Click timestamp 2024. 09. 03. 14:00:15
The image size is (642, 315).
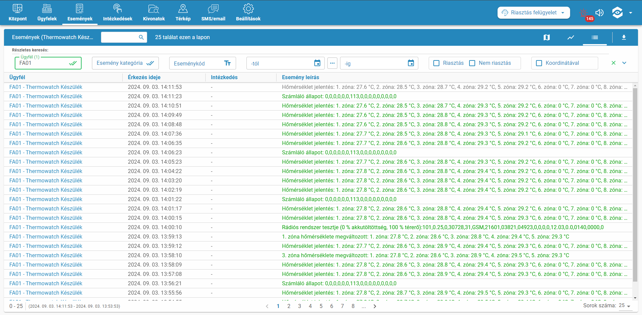click(x=155, y=218)
